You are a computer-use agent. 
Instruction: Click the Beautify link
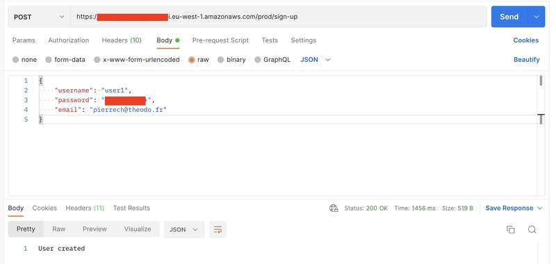pos(527,60)
